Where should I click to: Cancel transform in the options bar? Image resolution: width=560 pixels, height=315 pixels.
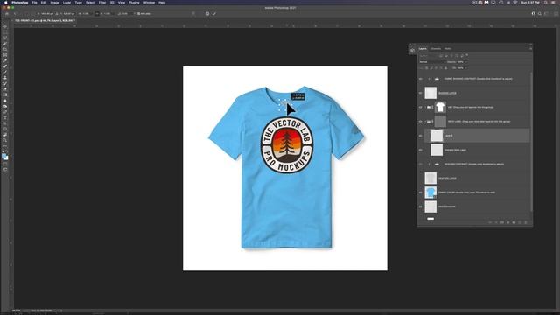(207, 14)
